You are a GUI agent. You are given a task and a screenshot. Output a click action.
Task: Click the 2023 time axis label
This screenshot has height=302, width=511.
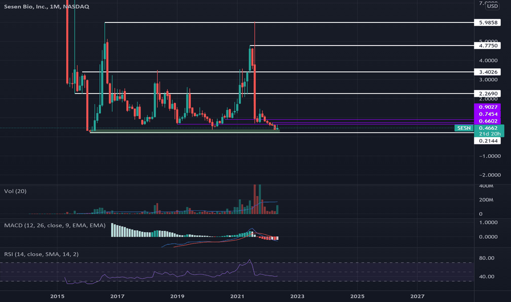click(297, 296)
